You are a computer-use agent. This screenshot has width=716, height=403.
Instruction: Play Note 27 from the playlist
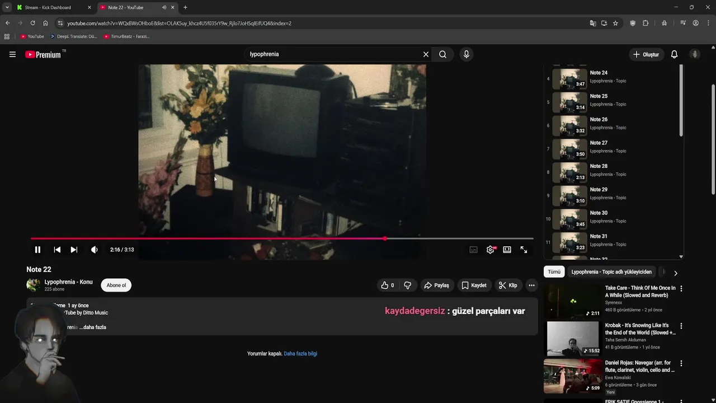(x=613, y=149)
